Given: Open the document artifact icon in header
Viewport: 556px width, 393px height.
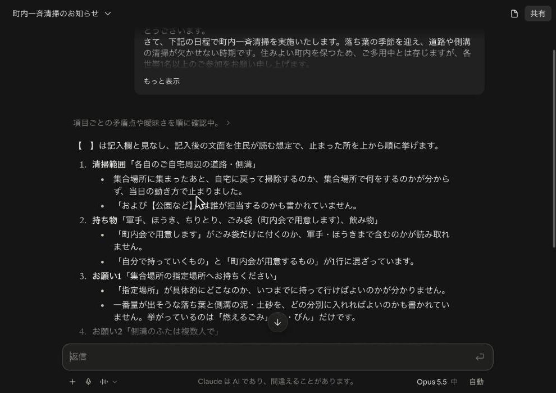Looking at the screenshot, I should pyautogui.click(x=514, y=14).
